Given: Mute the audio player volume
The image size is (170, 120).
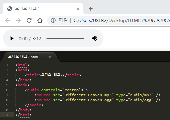Looking at the screenshot, I should [95, 38].
